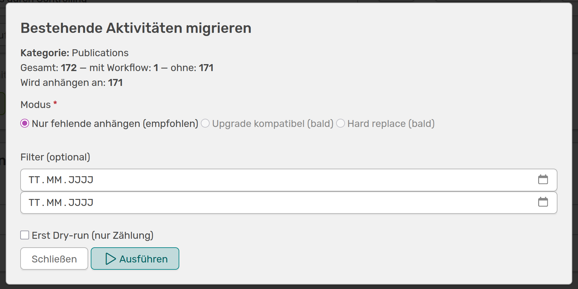The height and width of the screenshot is (289, 578).
Task: Select month (MM) segment in second date field
Action: [54, 202]
